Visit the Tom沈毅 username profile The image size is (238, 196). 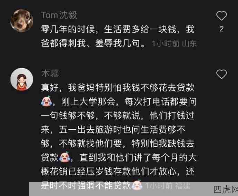(x=59, y=15)
